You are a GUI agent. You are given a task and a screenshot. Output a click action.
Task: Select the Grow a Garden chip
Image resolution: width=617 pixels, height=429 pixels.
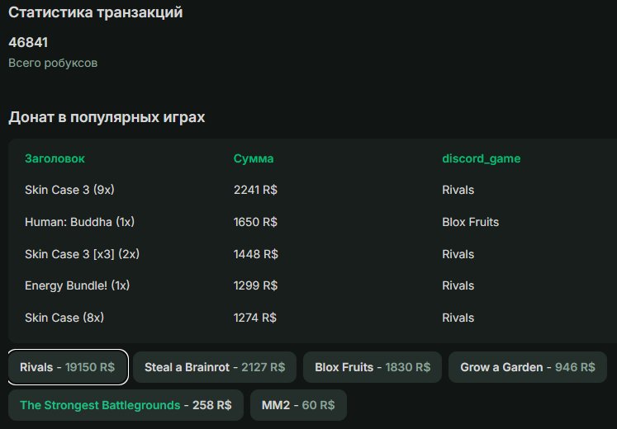click(528, 367)
